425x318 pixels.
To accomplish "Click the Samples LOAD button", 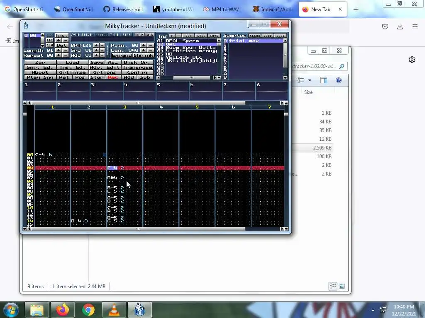I will 268,36.
